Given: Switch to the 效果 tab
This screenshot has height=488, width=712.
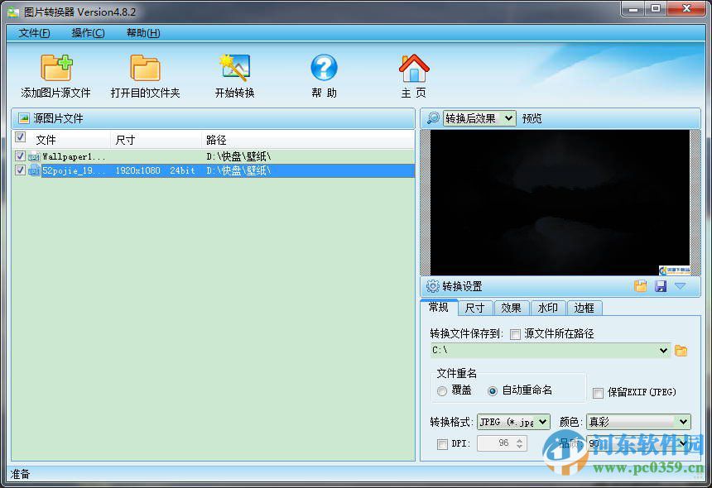Looking at the screenshot, I should (x=512, y=308).
